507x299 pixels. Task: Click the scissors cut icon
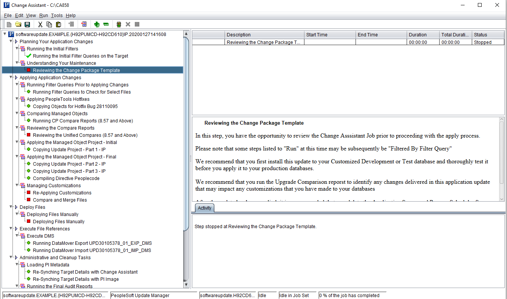click(x=40, y=25)
